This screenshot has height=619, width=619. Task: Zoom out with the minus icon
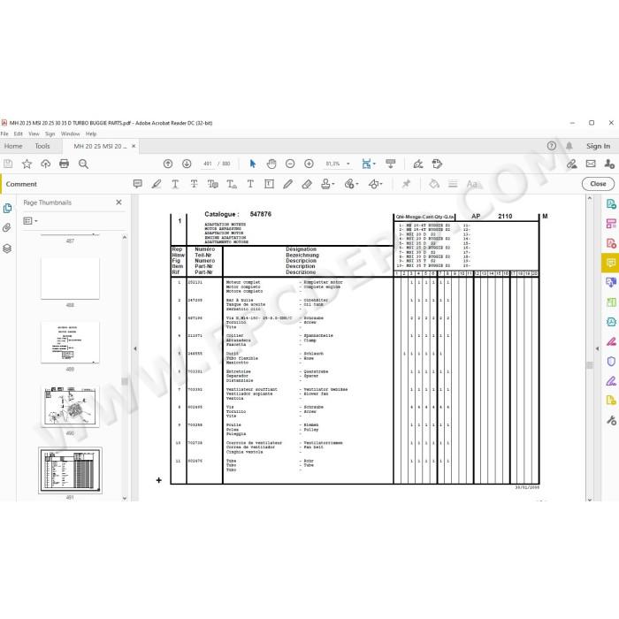(290, 164)
